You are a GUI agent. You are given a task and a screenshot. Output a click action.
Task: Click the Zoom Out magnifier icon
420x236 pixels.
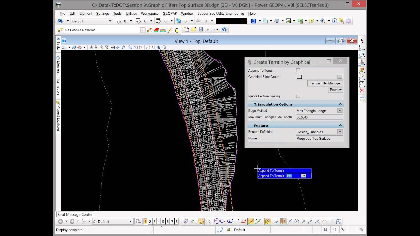click(101, 48)
